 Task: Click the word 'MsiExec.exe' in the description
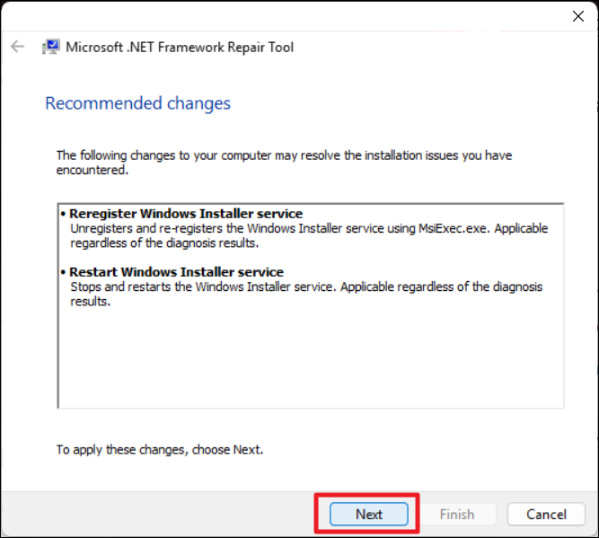[454, 228]
